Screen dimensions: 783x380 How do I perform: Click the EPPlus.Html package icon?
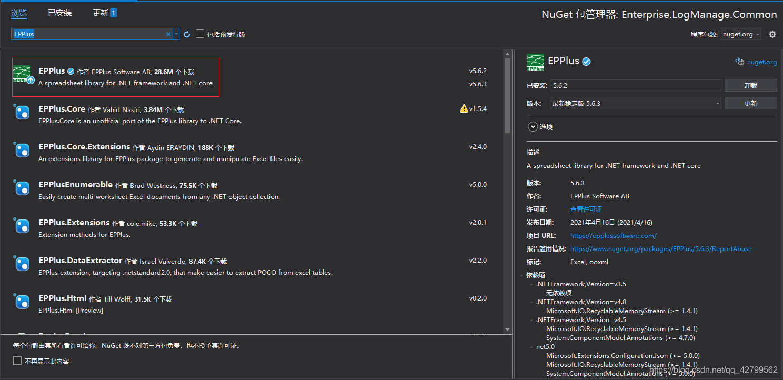[x=22, y=302]
